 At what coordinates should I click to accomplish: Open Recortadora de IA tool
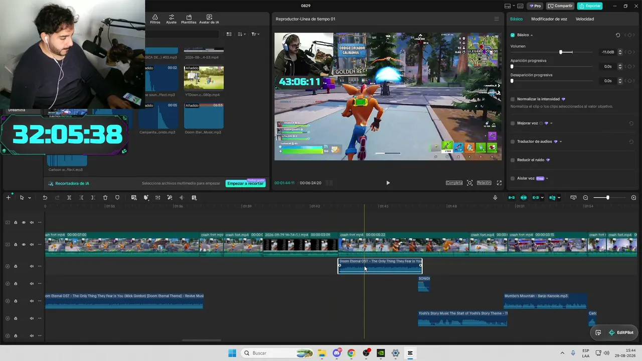pos(69,184)
